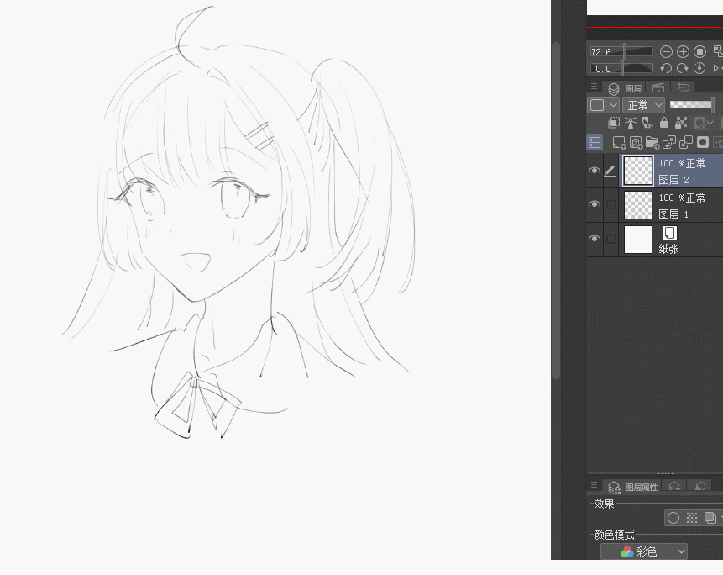Screen dimensions: 723x575
Task: Switch to the 图层 layers tab
Action: pyautogui.click(x=624, y=88)
